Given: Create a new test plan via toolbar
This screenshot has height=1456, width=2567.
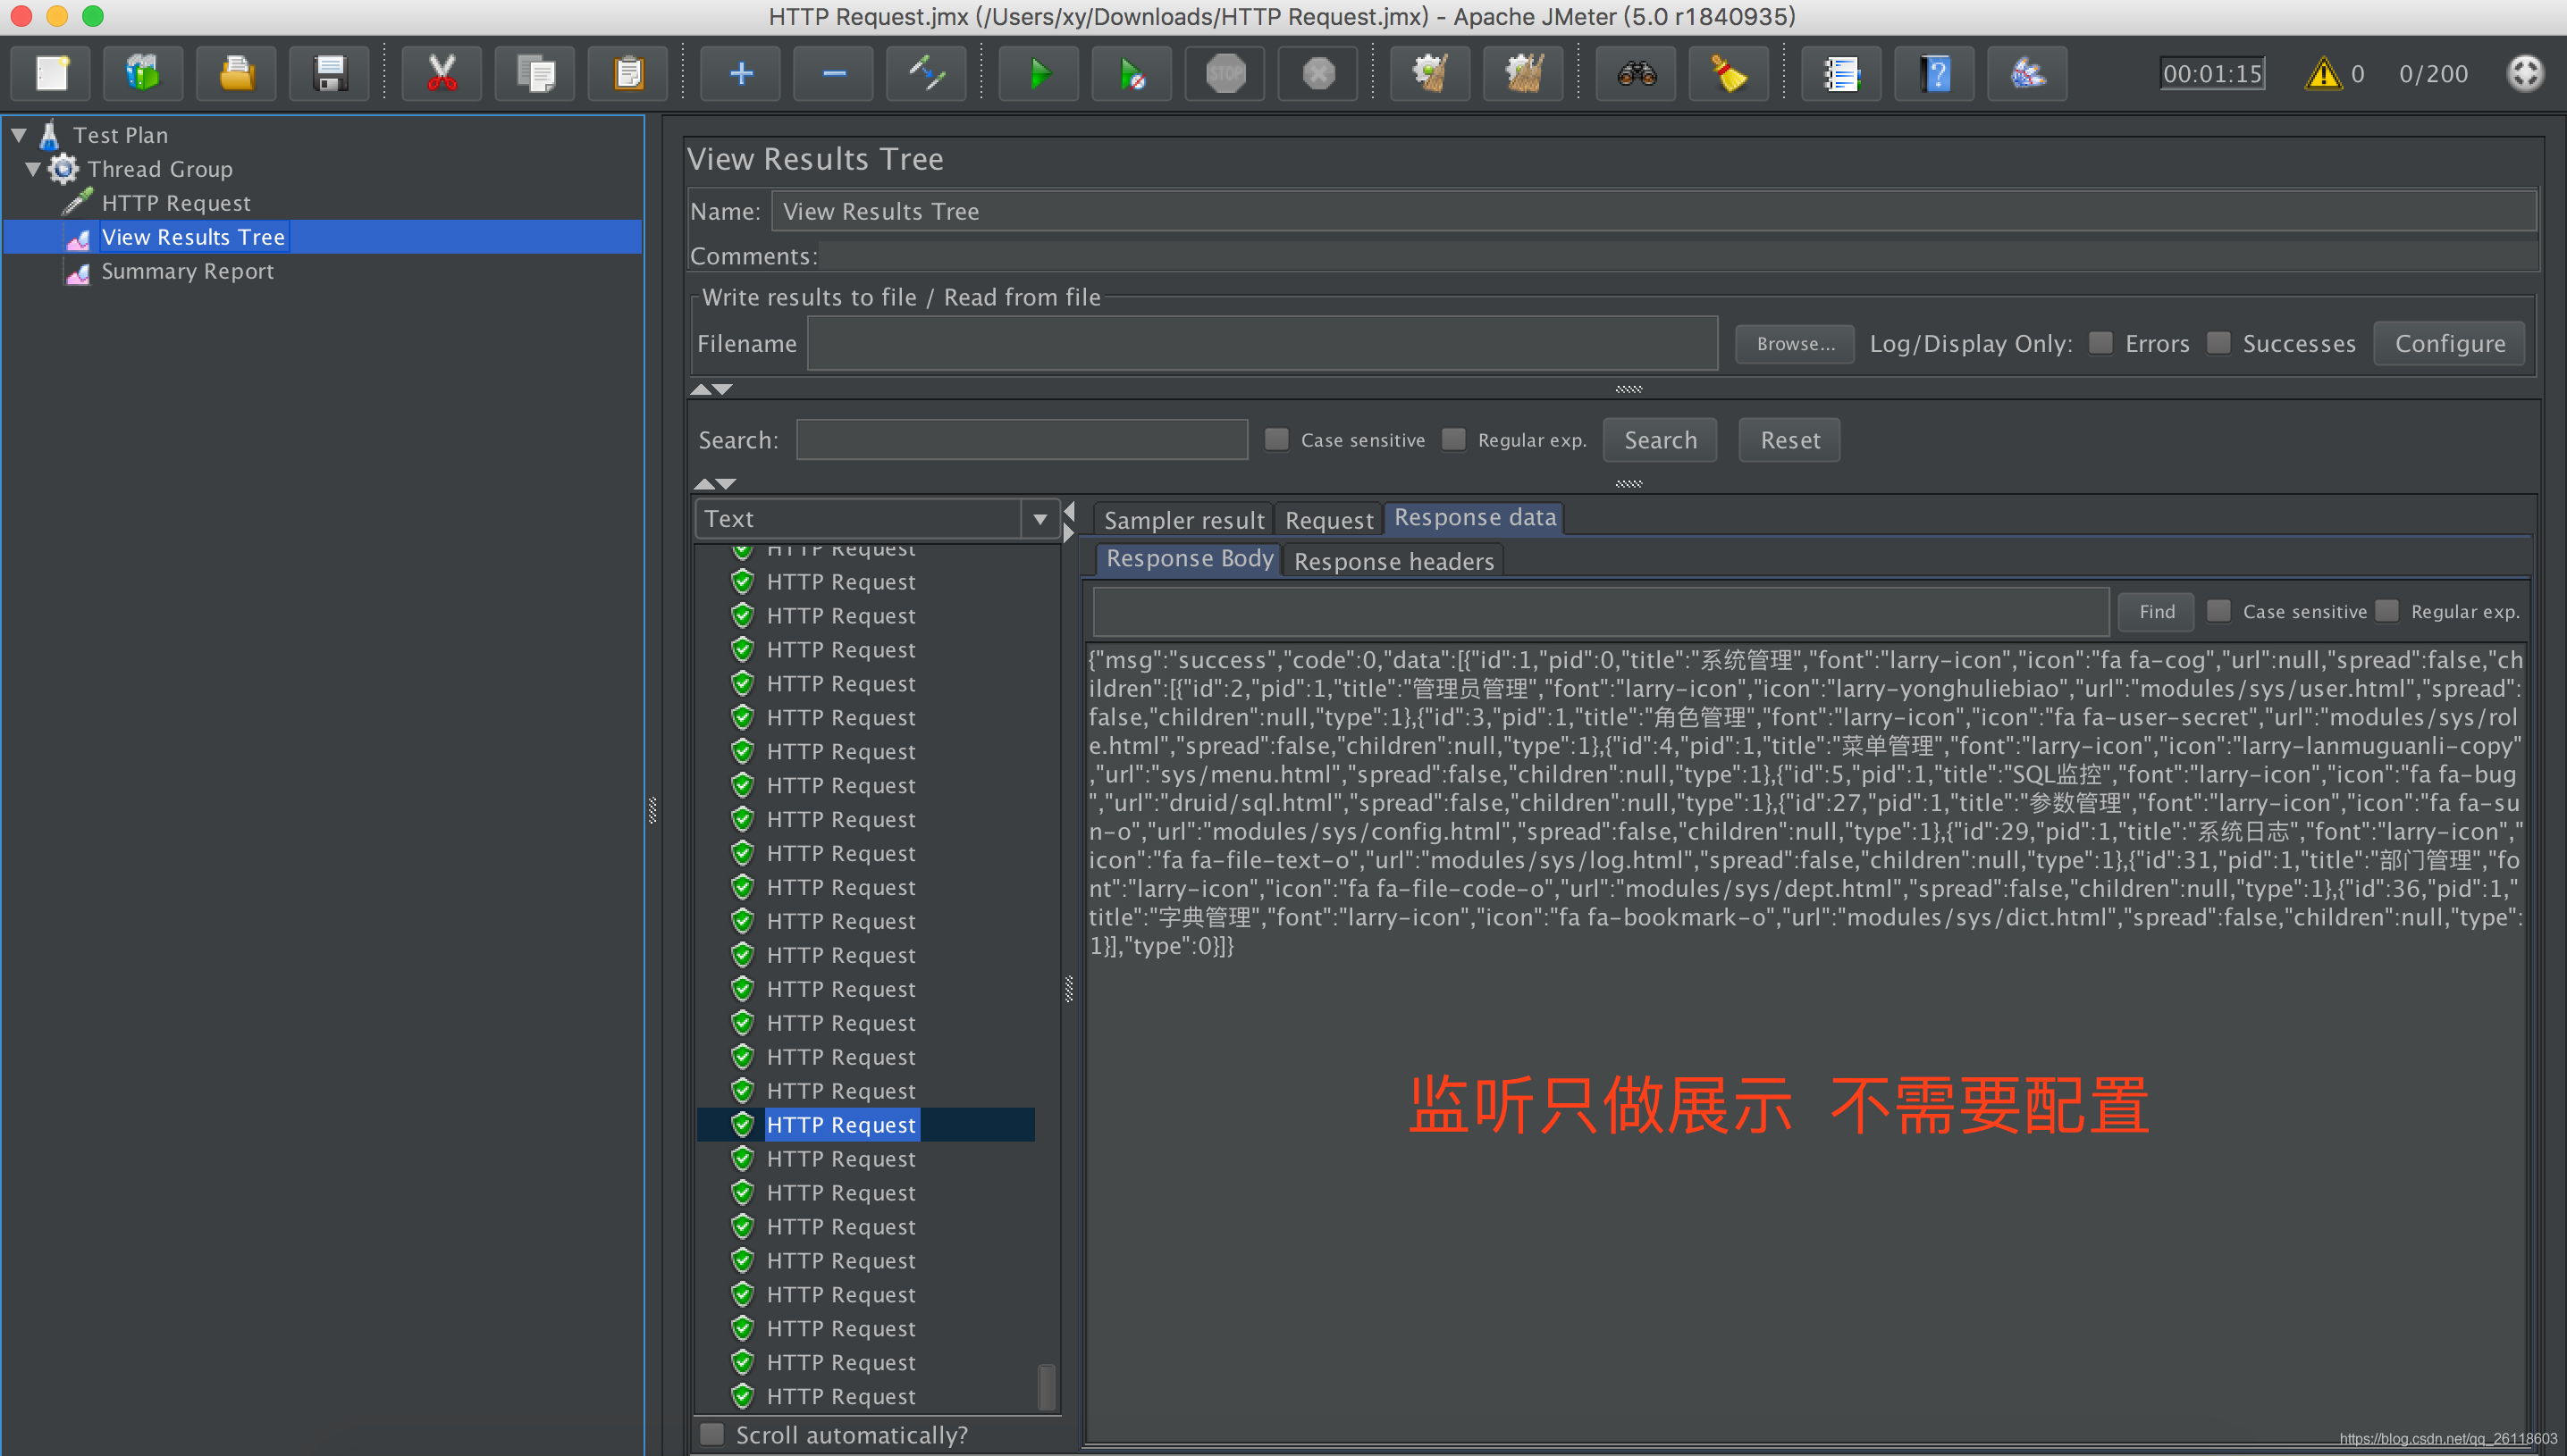Looking at the screenshot, I should pyautogui.click(x=51, y=73).
